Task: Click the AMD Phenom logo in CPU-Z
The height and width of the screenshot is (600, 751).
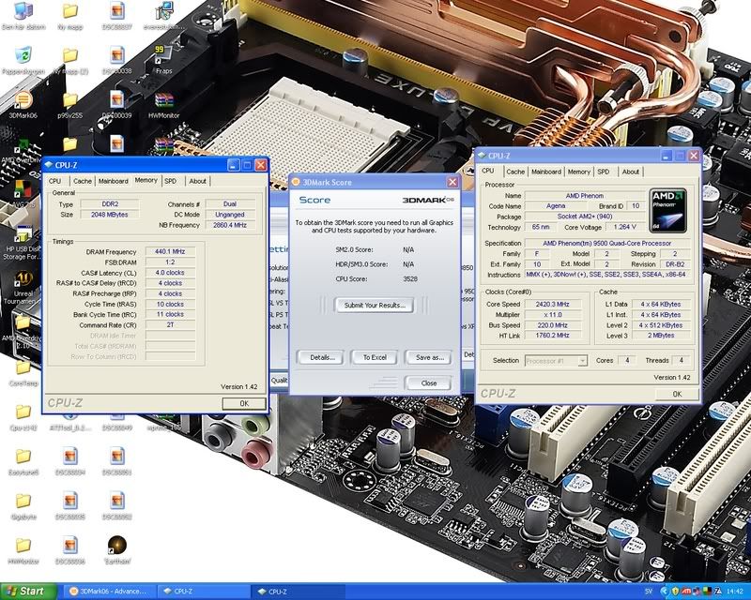Action: 669,211
